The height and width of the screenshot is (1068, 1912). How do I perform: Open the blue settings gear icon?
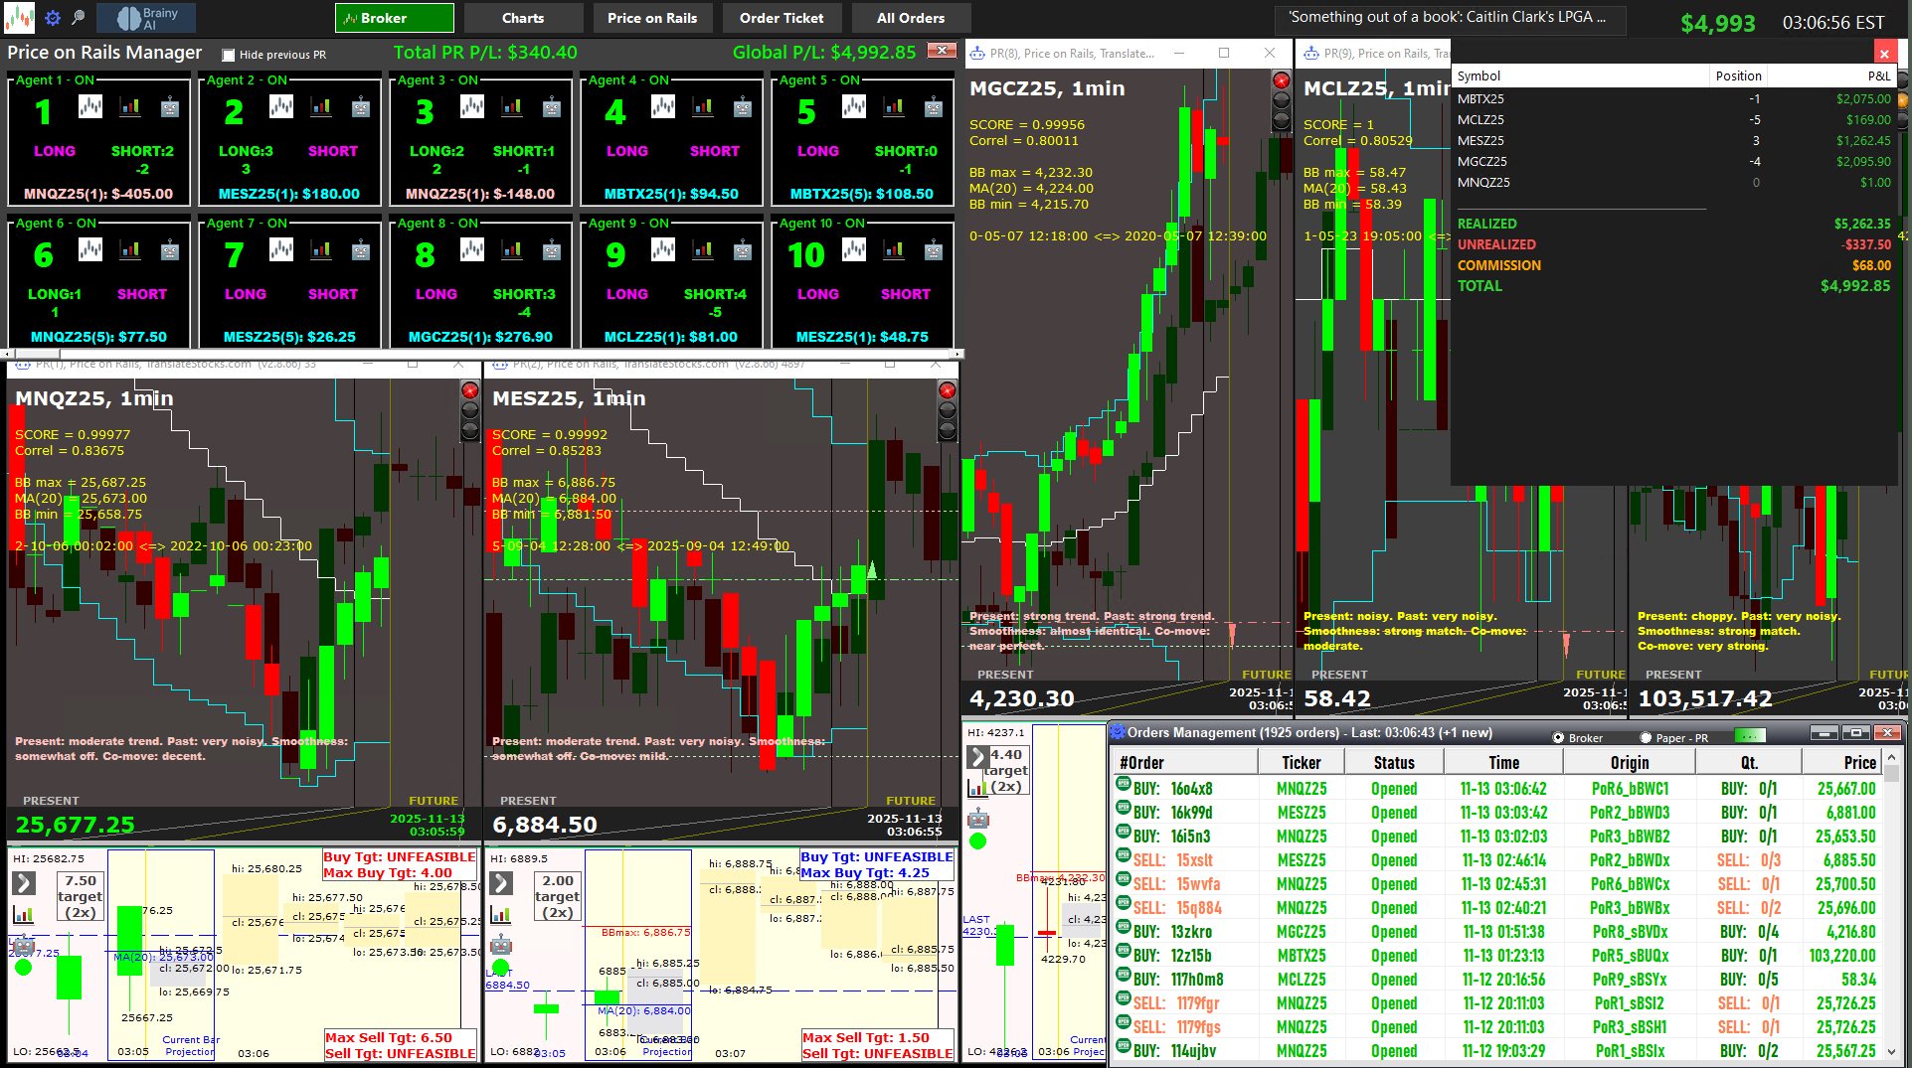point(53,18)
